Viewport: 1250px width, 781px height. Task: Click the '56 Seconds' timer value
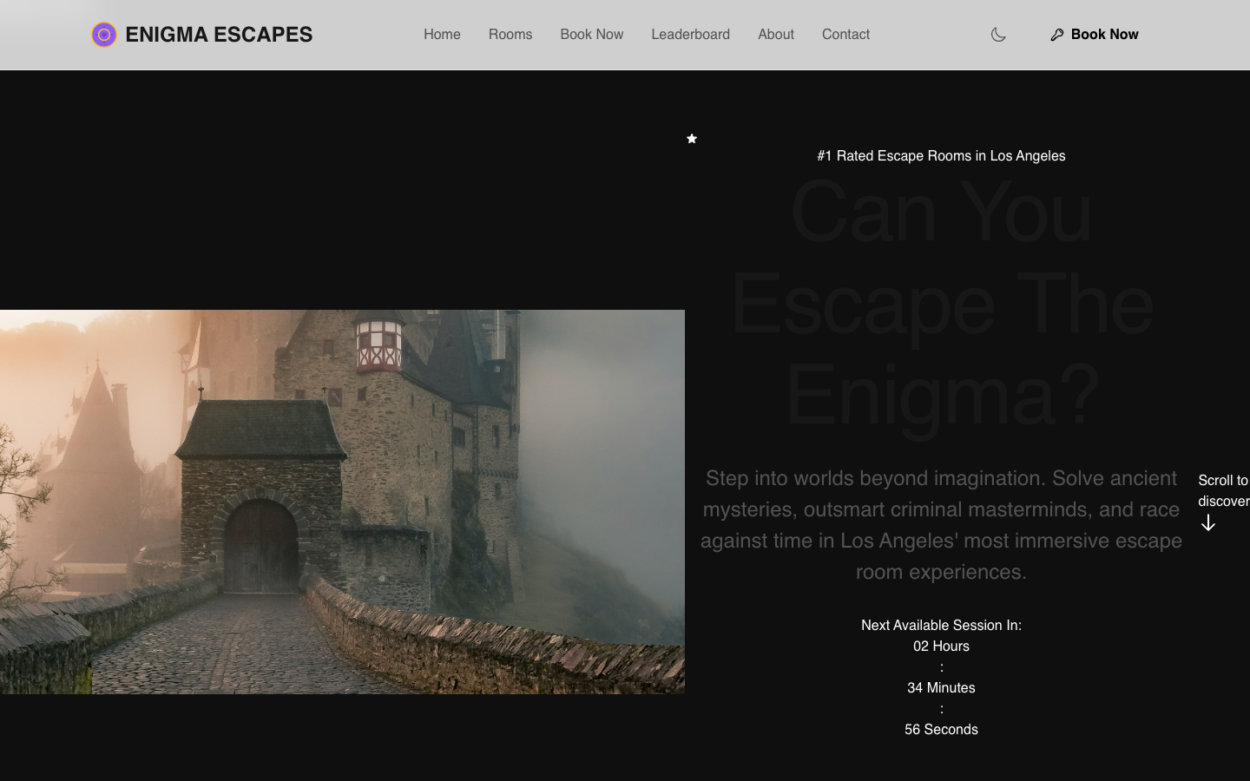[941, 729]
